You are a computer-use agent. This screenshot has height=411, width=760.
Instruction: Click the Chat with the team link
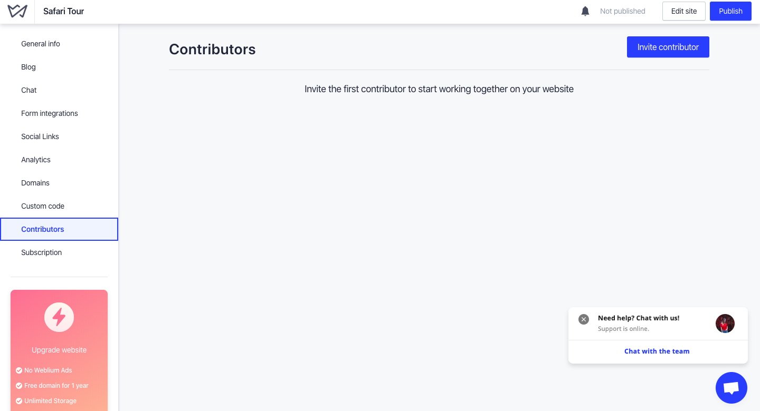(657, 351)
